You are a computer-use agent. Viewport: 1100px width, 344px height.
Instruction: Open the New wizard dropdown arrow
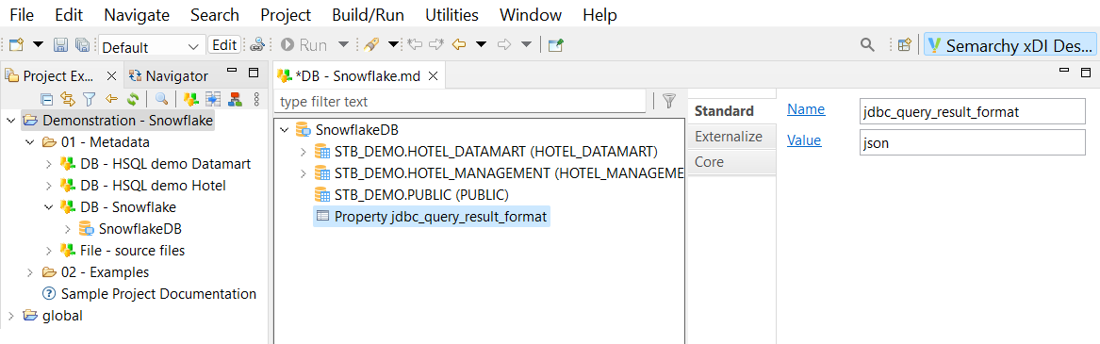39,45
